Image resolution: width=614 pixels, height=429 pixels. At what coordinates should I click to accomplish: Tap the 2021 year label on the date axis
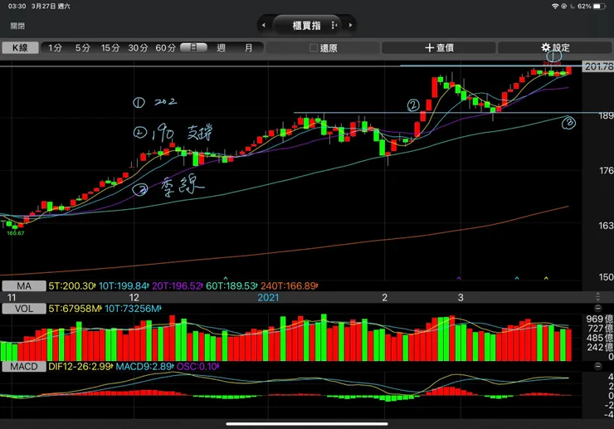[268, 298]
